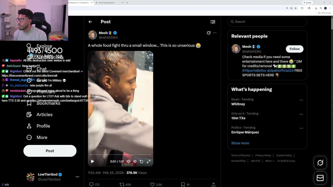The width and height of the screenshot is (333, 187).
Task: Open the browser three-dot menu
Action: [x=330, y=8]
